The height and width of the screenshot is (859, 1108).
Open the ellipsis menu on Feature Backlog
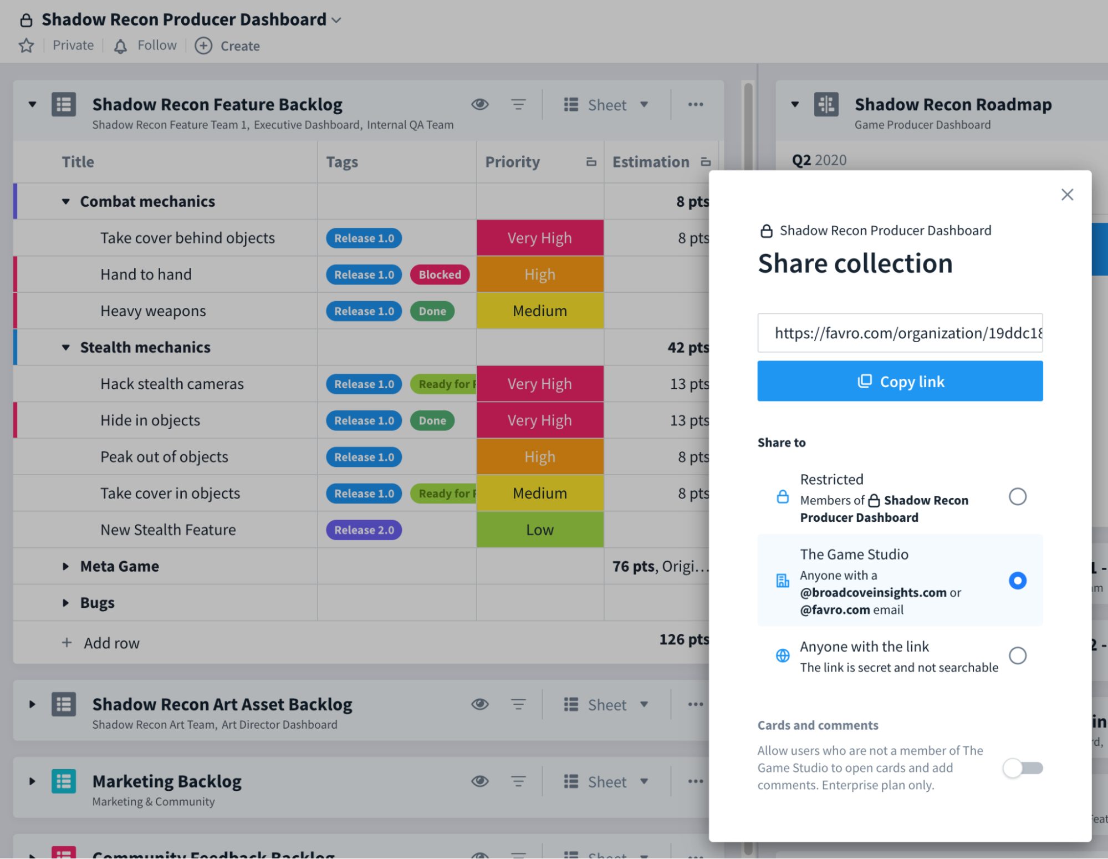click(696, 104)
